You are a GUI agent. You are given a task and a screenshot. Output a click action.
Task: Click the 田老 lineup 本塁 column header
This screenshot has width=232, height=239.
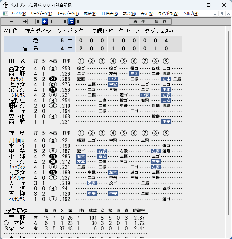(x=53, y=61)
